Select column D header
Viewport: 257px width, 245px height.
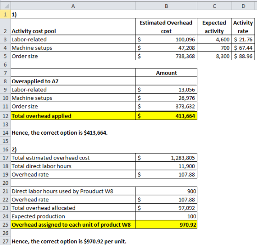click(x=243, y=6)
